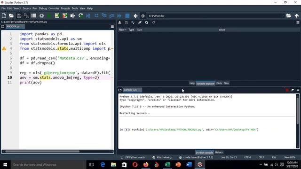Screen dimensions: 301x169
Task: Step into function in debugger
Action: click(x=104, y=15)
